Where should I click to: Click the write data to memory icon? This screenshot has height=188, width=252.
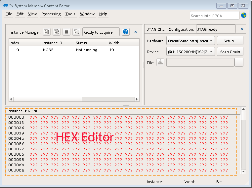[x=76, y=32]
